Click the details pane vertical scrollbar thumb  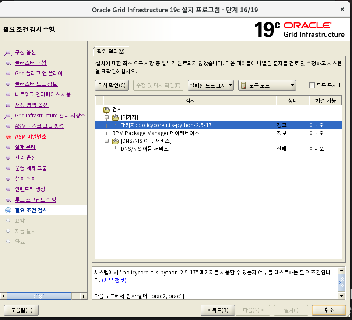pos(341,282)
